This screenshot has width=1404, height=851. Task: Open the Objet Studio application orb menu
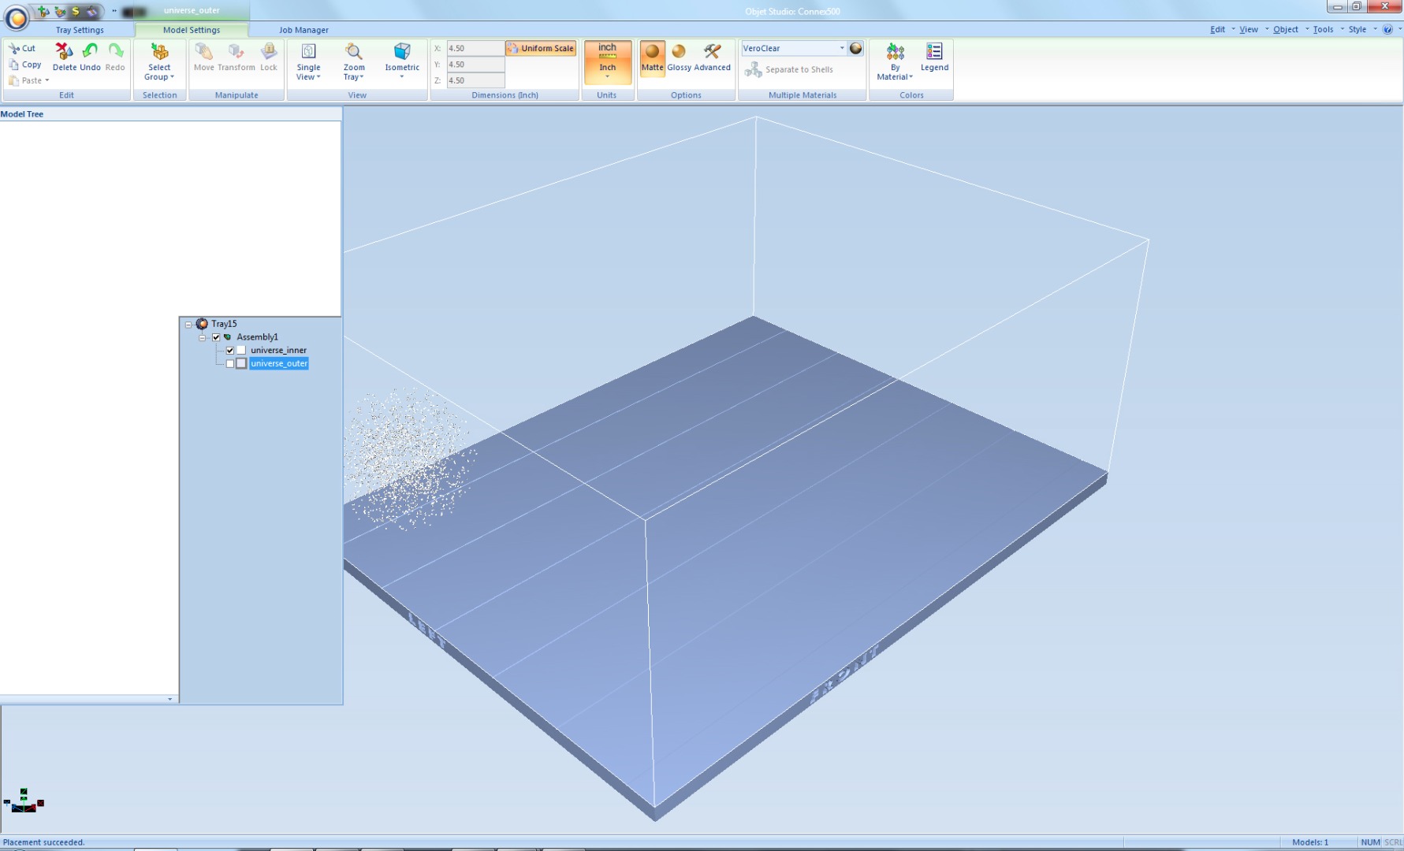point(17,17)
